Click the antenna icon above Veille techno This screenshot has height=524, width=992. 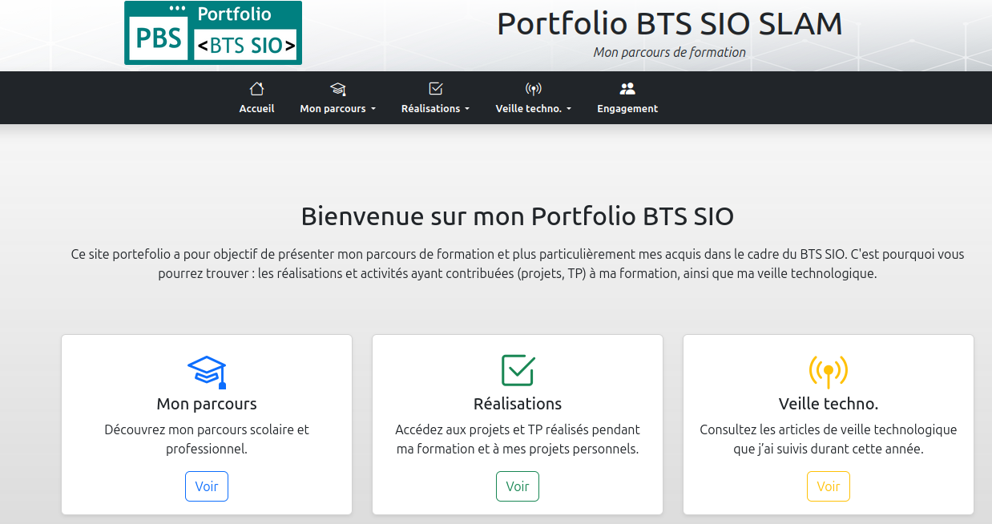click(532, 89)
